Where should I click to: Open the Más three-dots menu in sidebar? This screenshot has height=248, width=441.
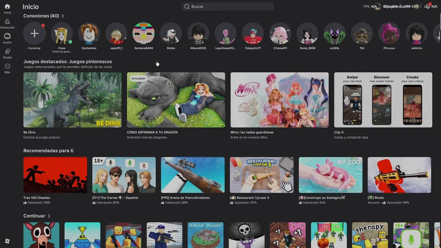(7, 66)
